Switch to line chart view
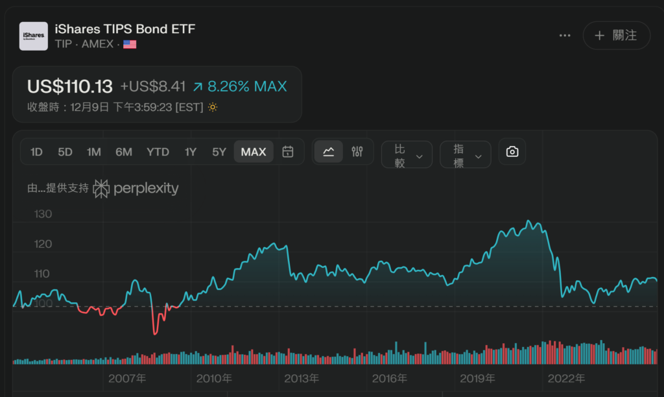The width and height of the screenshot is (664, 397). coord(329,152)
